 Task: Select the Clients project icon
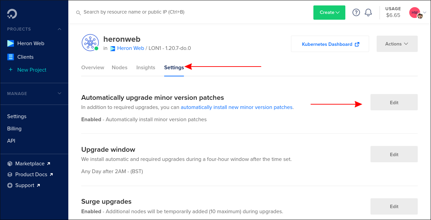(10, 57)
